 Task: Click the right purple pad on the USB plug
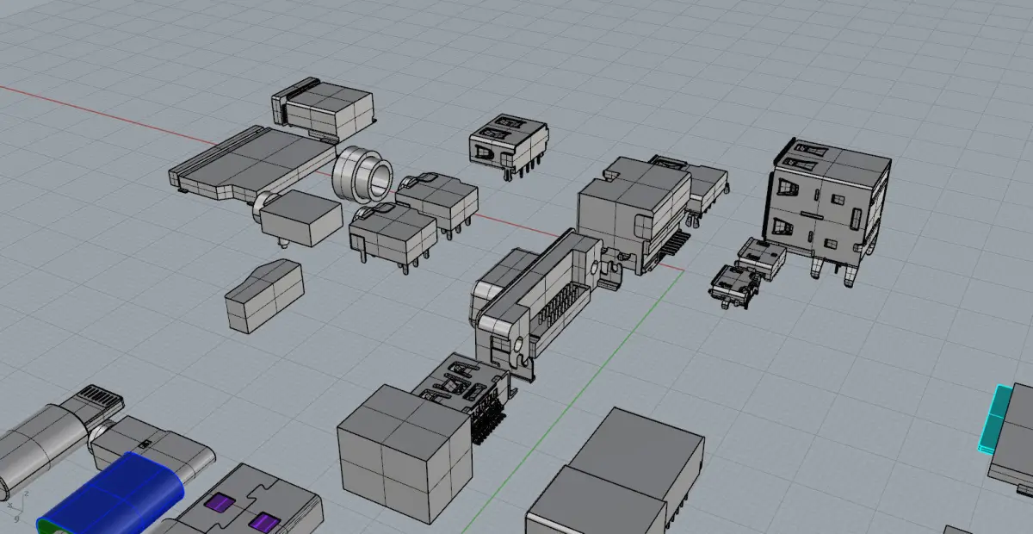263,523
